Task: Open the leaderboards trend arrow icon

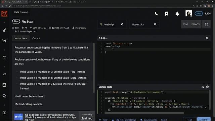Action: click(4, 75)
